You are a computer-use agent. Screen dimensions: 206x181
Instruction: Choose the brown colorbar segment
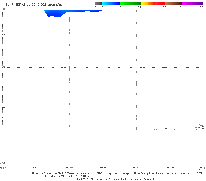(x=173, y=3)
